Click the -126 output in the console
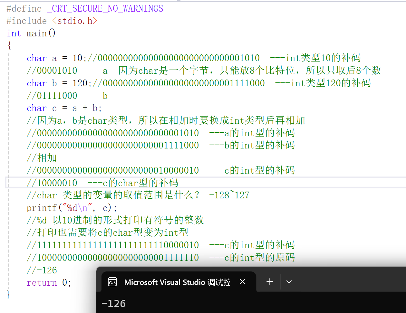This screenshot has width=406, height=313. click(x=113, y=303)
